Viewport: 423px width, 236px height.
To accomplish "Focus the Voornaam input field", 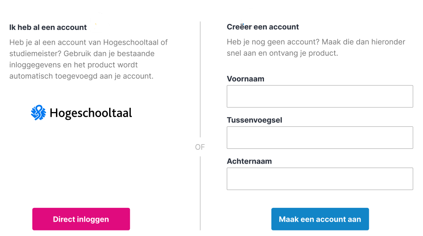I will coord(319,96).
